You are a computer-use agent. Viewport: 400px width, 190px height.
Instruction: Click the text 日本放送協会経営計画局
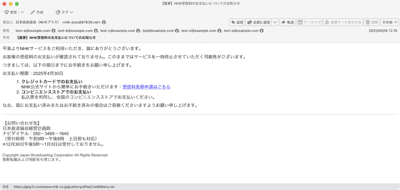(x=27, y=128)
